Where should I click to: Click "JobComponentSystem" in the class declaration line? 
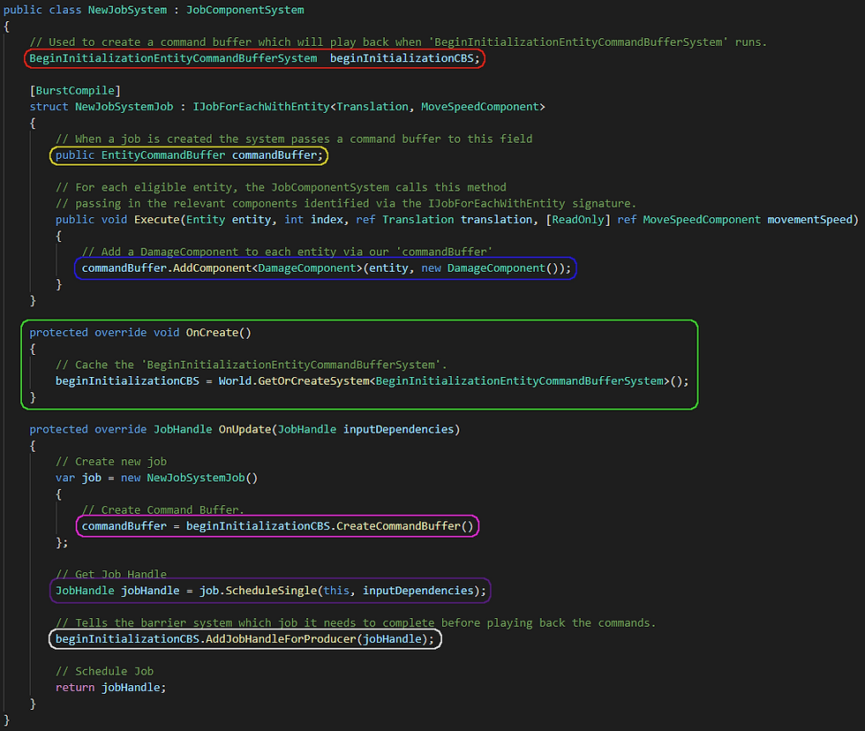[245, 10]
